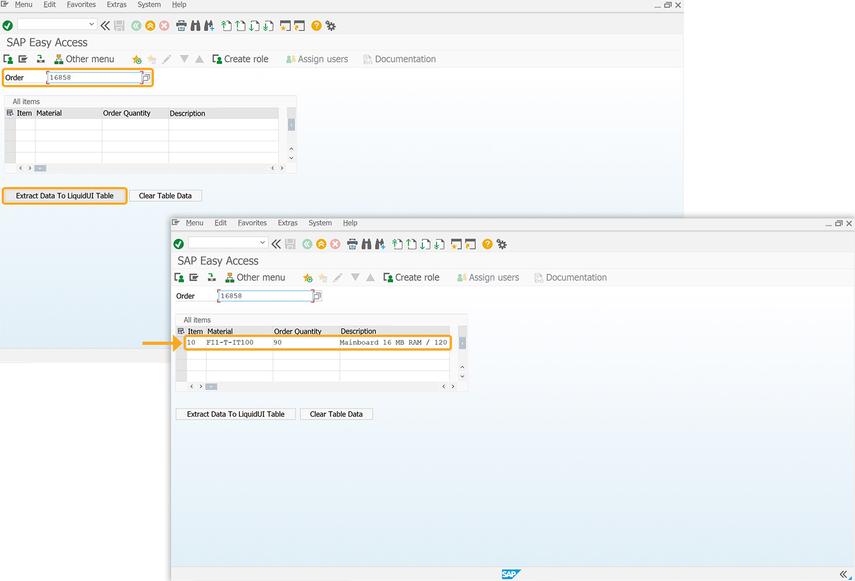
Task: Select the Mainboard 16 MB RAM description cell
Action: 394,343
